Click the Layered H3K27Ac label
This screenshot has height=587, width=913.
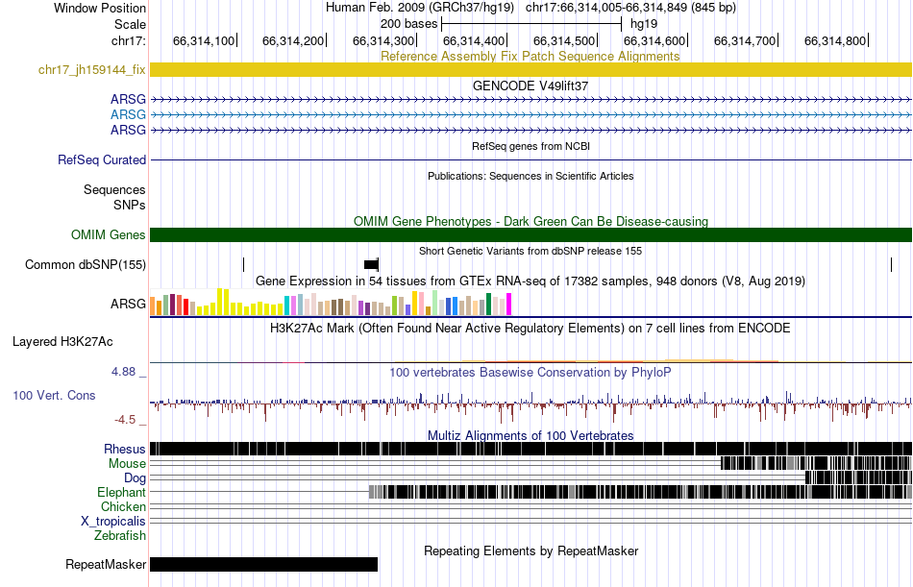click(x=62, y=342)
